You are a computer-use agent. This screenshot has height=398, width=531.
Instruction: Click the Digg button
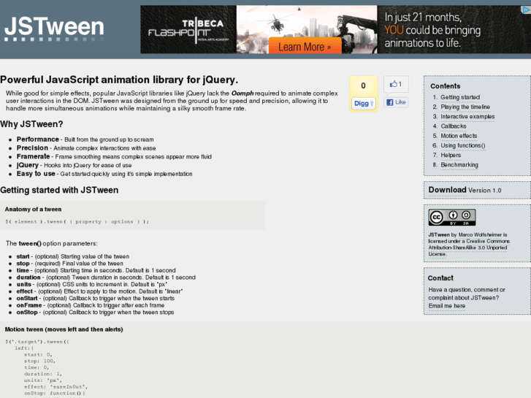tap(363, 103)
